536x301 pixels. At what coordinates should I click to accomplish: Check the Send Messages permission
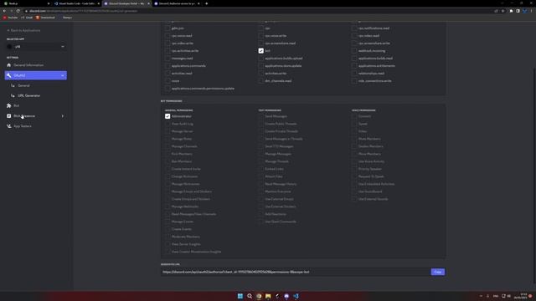tap(260, 116)
